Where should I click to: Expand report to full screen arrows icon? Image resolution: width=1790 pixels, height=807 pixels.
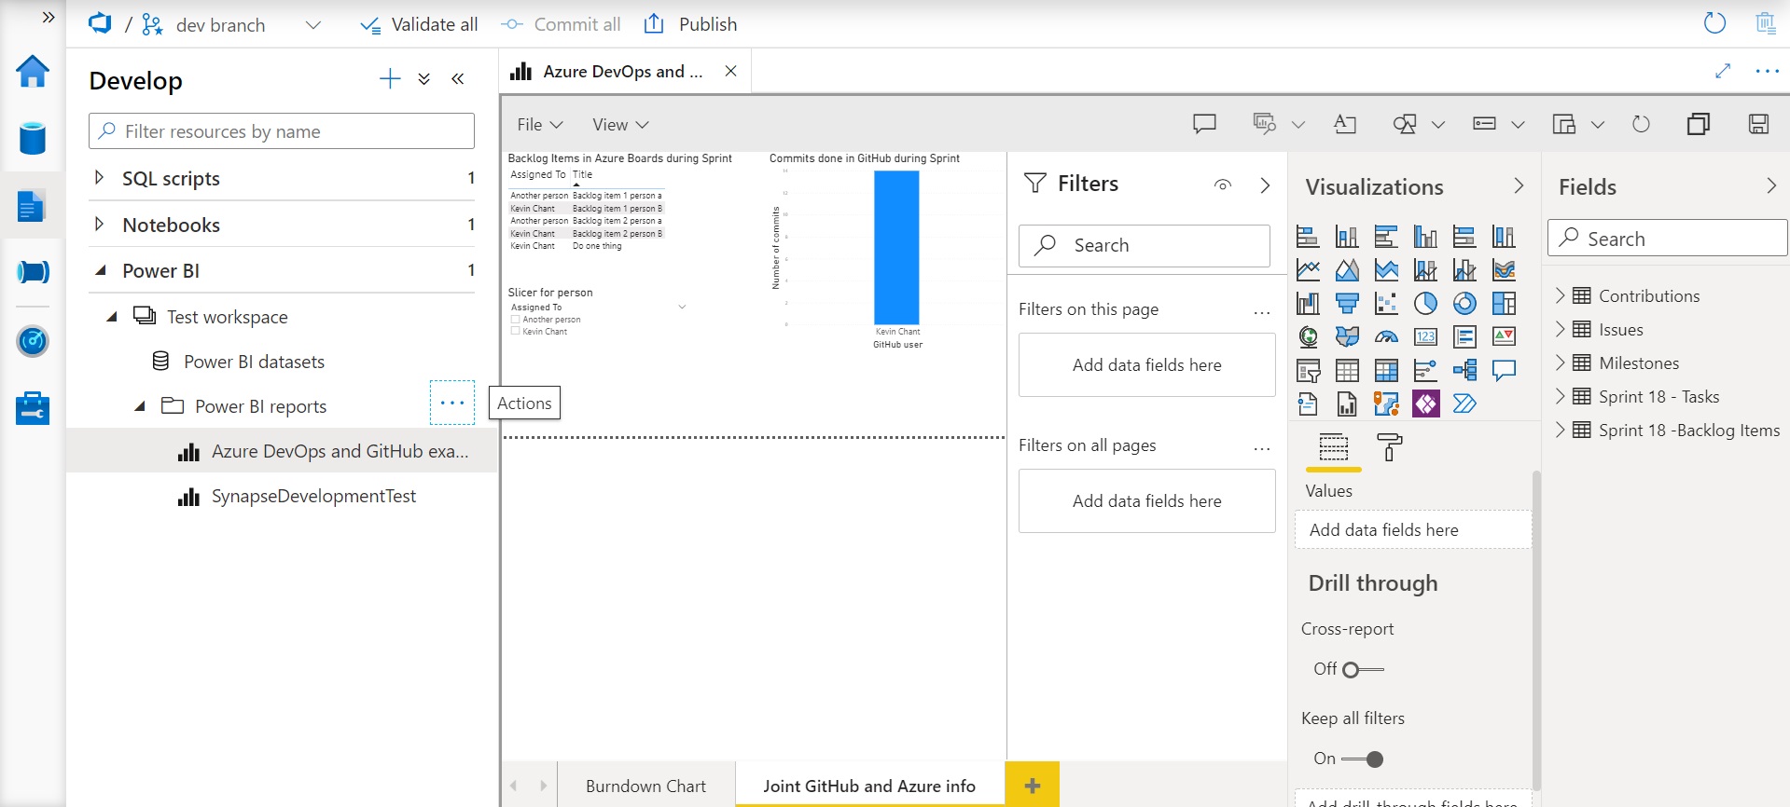tap(1723, 71)
